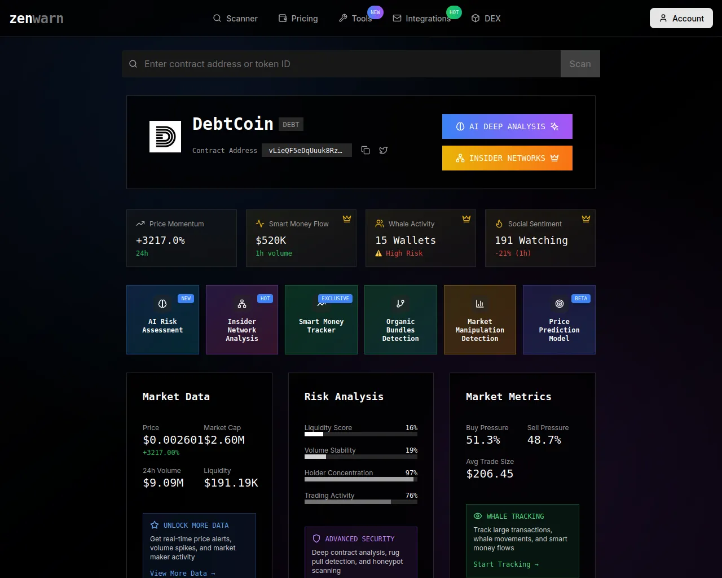Screen dimensions: 722x578
Task: Click the $0.002601 price value
Action: pyautogui.click(x=173, y=440)
